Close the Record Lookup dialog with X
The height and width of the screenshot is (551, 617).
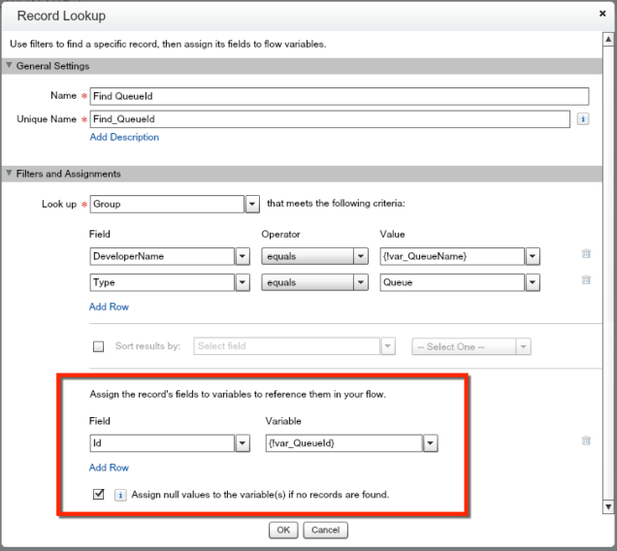pyautogui.click(x=602, y=16)
